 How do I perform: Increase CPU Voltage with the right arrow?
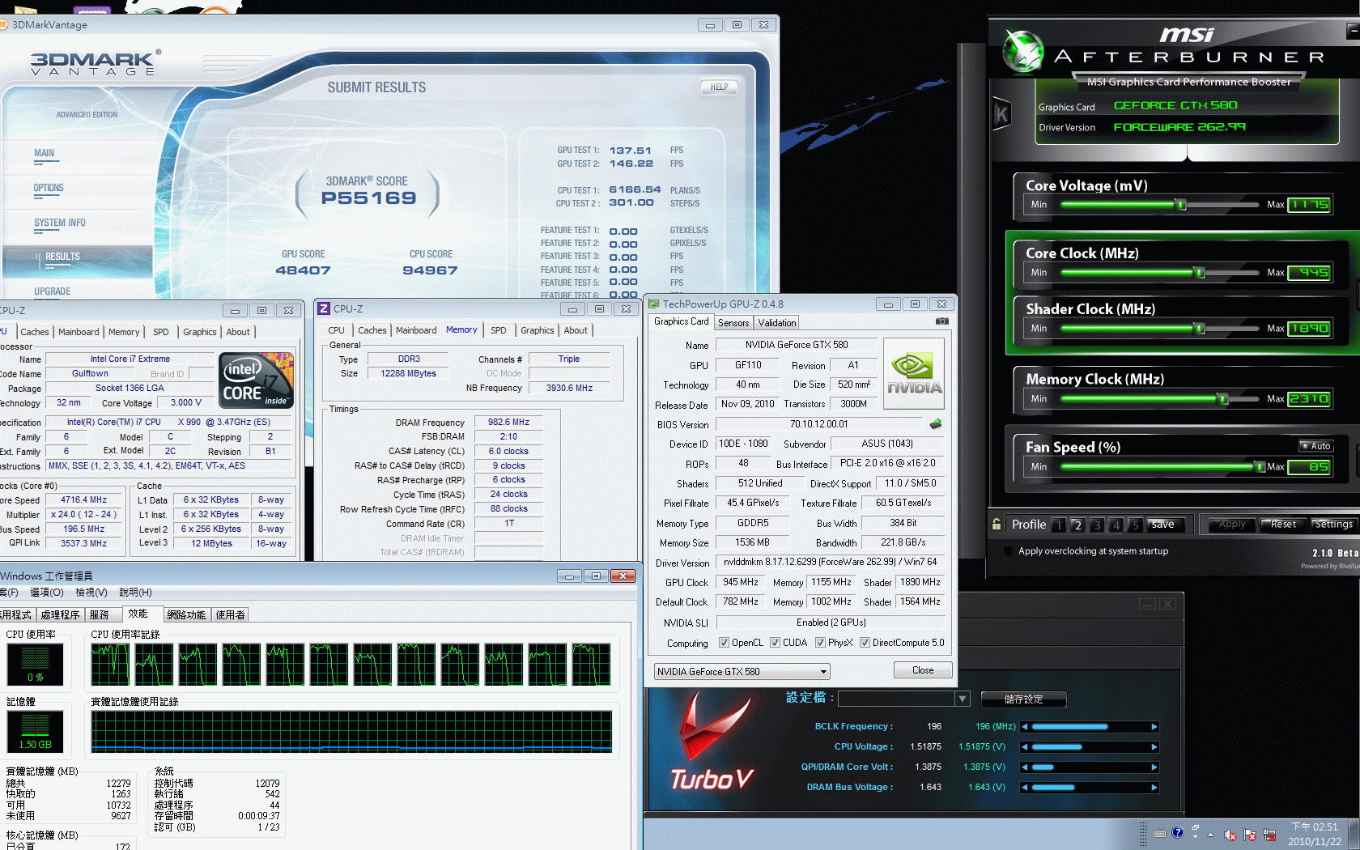1154,747
